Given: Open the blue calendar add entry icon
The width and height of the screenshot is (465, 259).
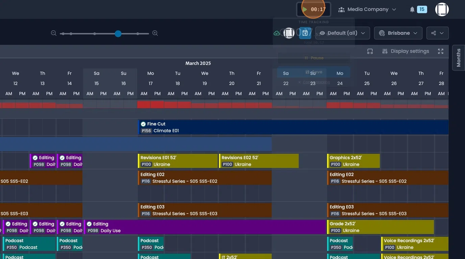Looking at the screenshot, I should [x=305, y=33].
